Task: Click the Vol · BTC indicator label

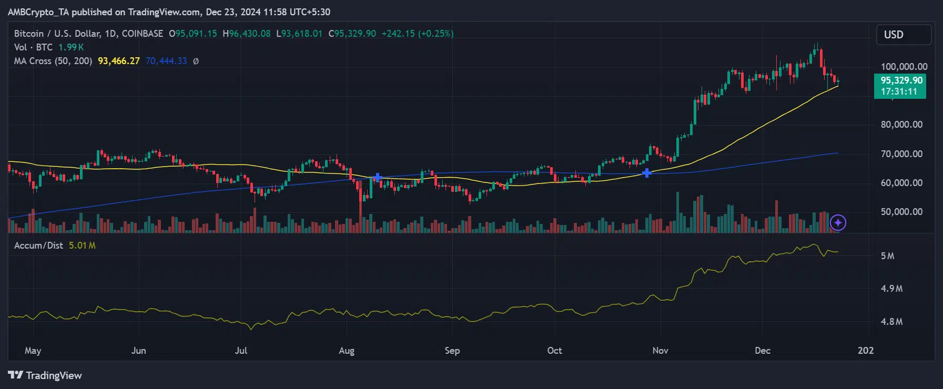Action: 33,47
